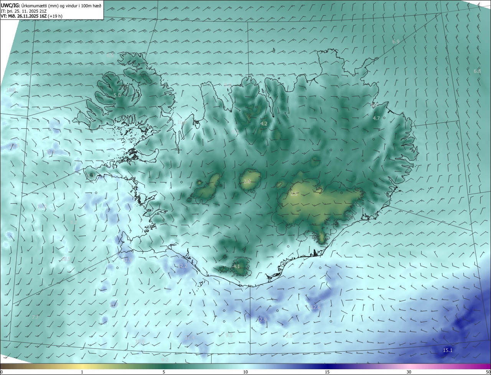Click the 10.8 value at the western edge
The width and height of the screenshot is (491, 375).
coord(11,90)
